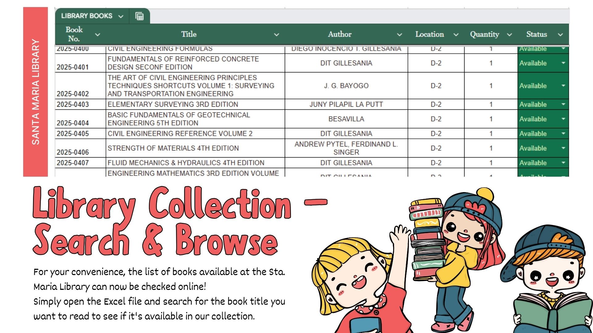
Task: Open status dropdown for book 2025-0404
Action: point(563,119)
